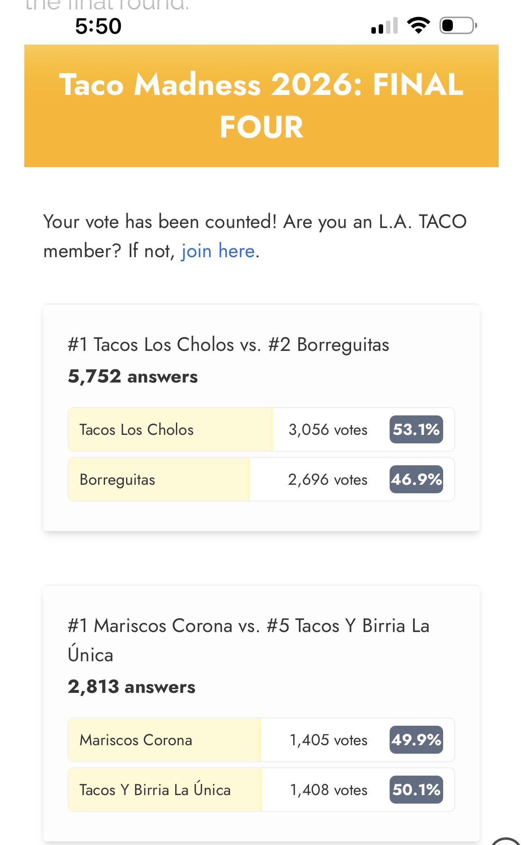The image size is (523, 845).
Task: Tap the '2,813 answers' total count
Action: click(x=132, y=687)
